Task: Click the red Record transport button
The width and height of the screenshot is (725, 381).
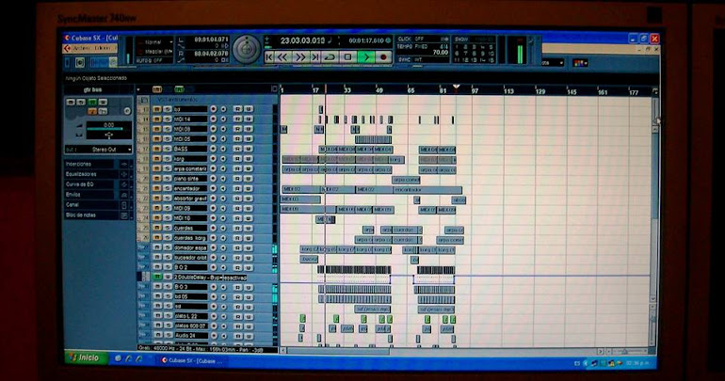Action: coord(383,57)
